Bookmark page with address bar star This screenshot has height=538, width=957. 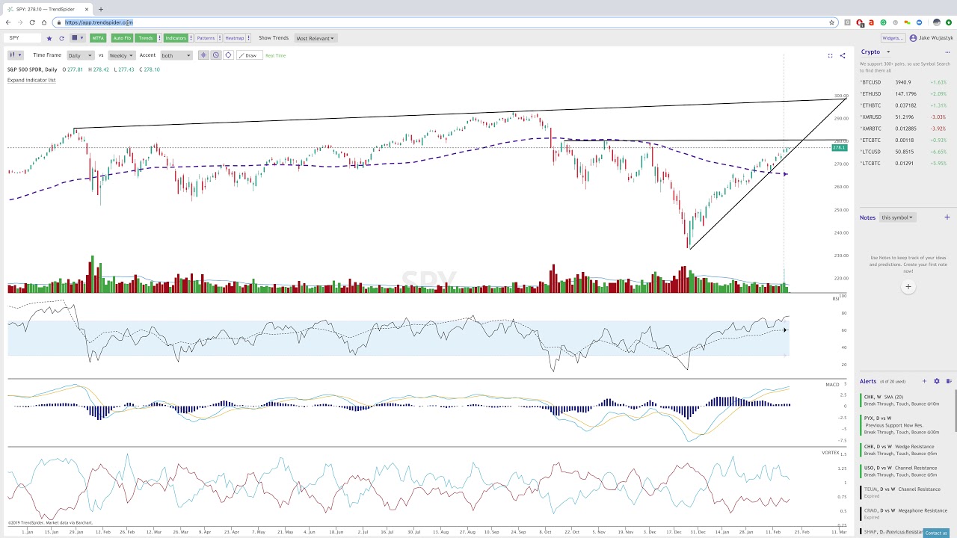tap(831, 22)
